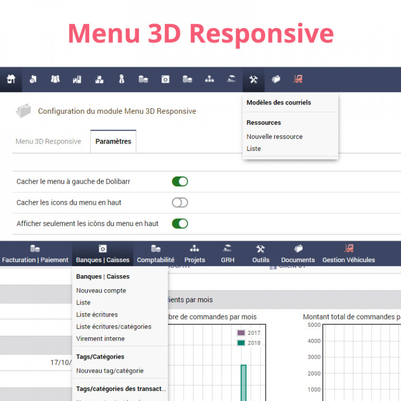This screenshot has height=401, width=401.
Task: Disable 'Afficher seulement les icôns du menu en haut'
Action: pos(180,223)
